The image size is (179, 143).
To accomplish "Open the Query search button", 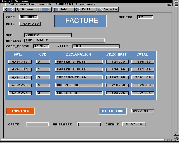I will (27, 9).
